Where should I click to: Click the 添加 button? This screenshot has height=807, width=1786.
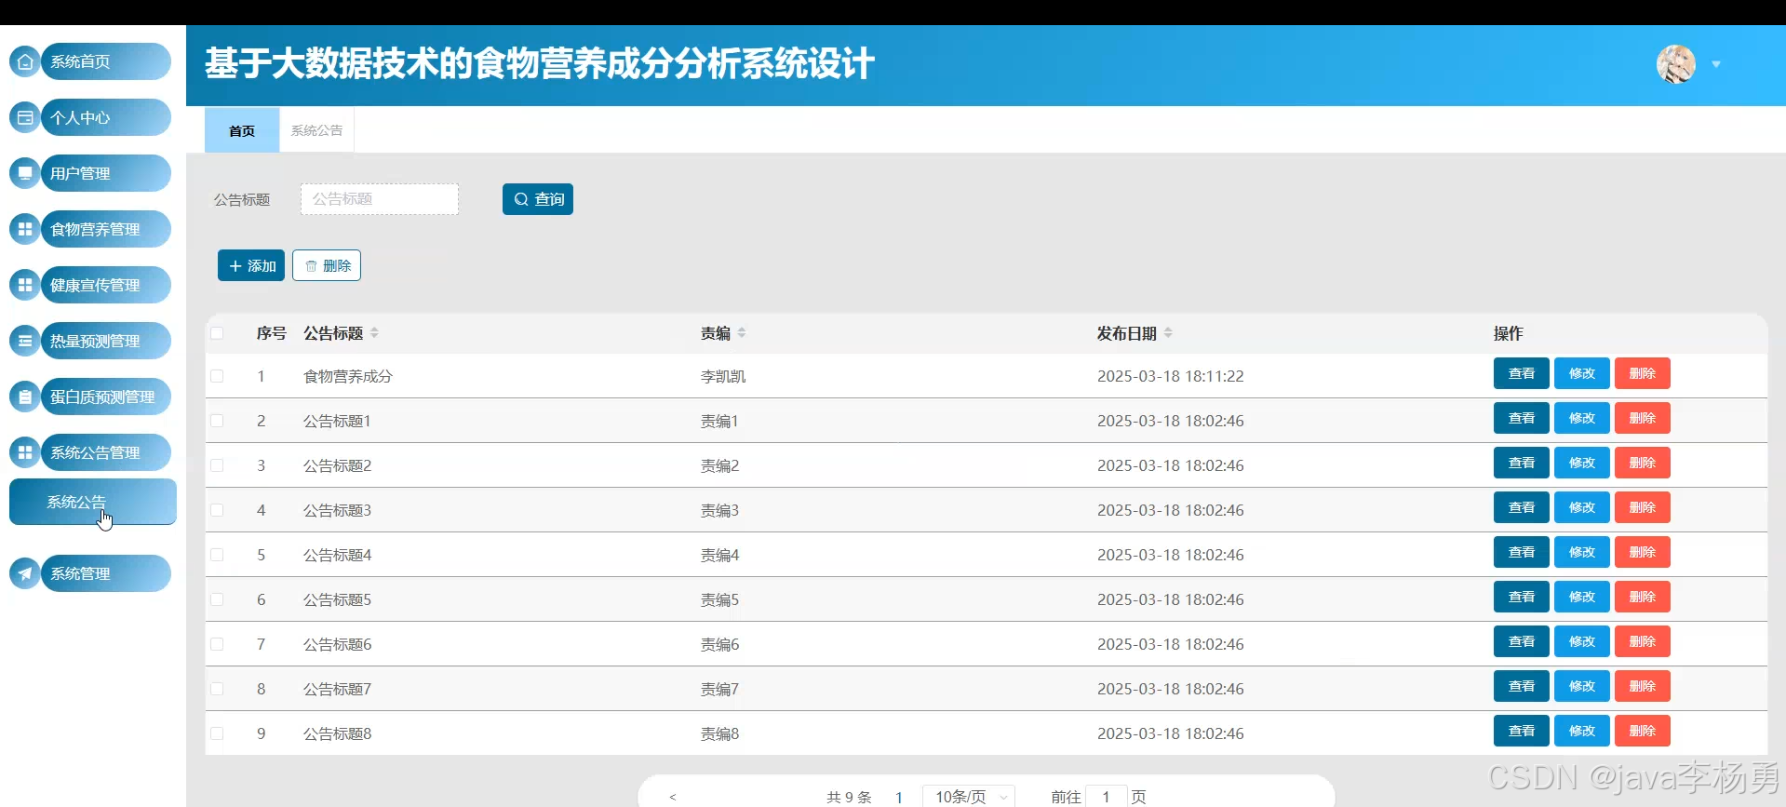coord(251,265)
